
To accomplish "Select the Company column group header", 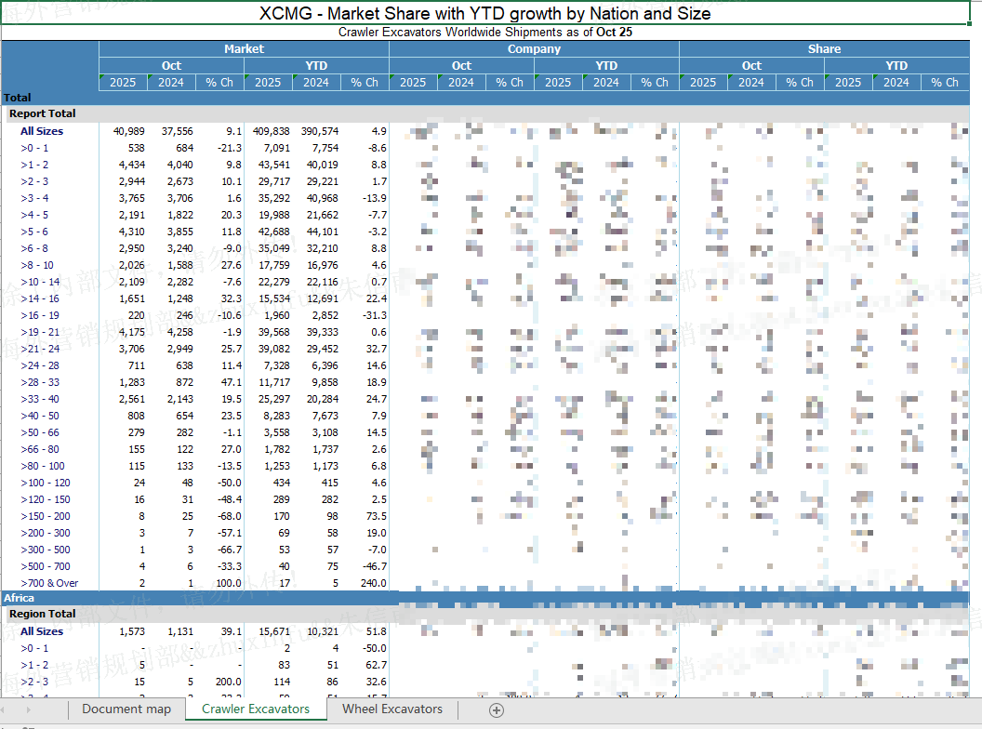I will point(534,49).
